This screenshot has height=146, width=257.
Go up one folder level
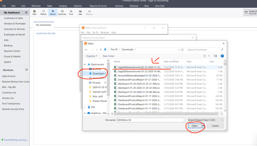coord(100,50)
